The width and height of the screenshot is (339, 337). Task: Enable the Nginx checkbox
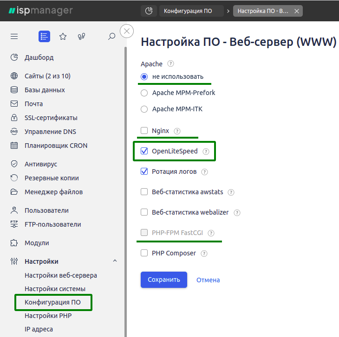click(144, 131)
